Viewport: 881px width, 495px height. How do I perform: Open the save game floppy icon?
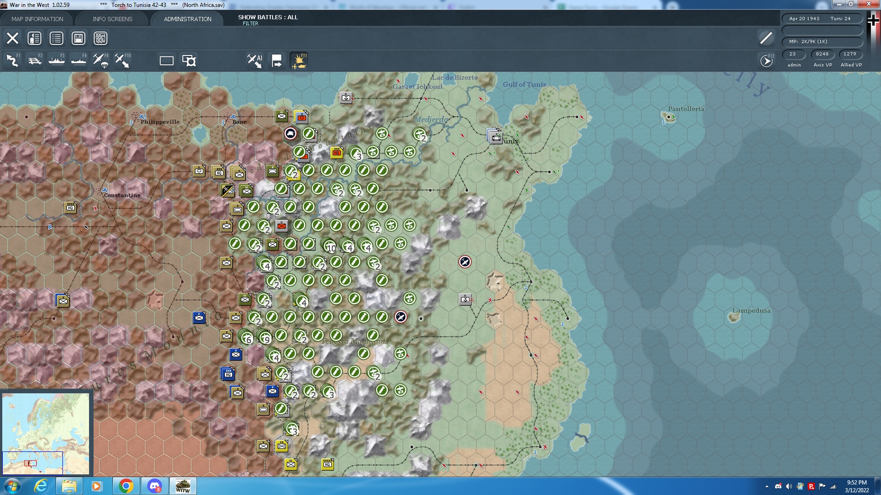point(78,38)
